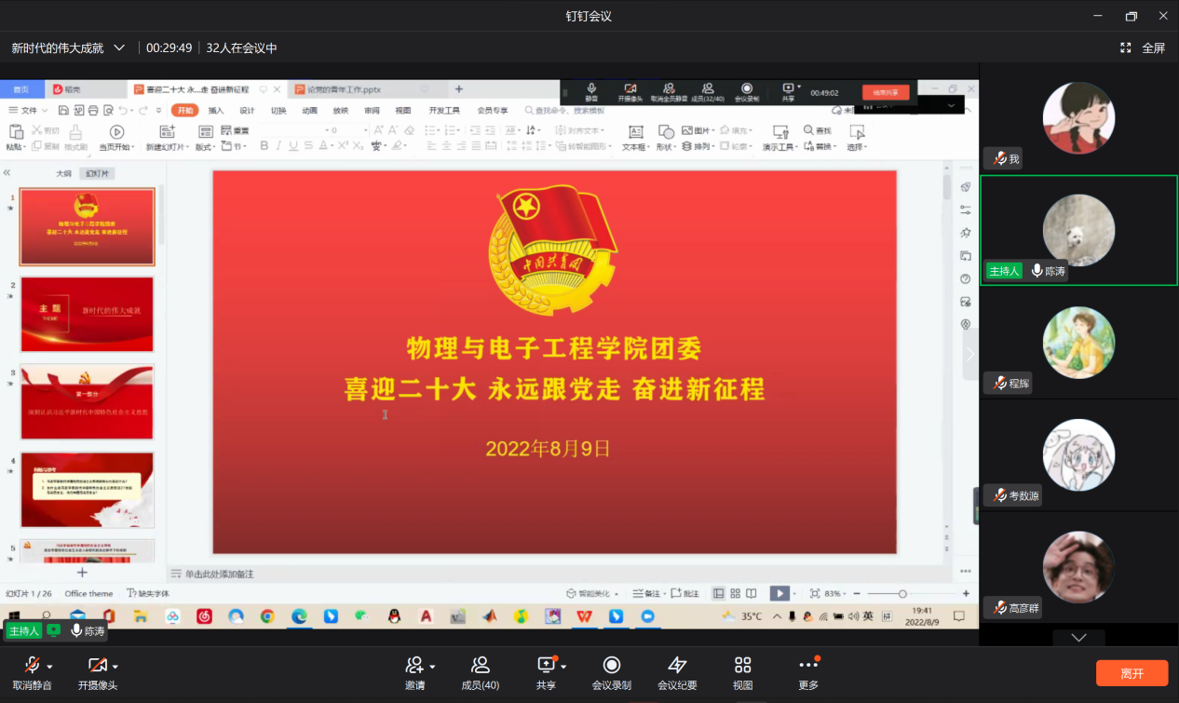This screenshot has width=1179, height=703.
Task: Click the WPS zoom slider handle
Action: (901, 594)
